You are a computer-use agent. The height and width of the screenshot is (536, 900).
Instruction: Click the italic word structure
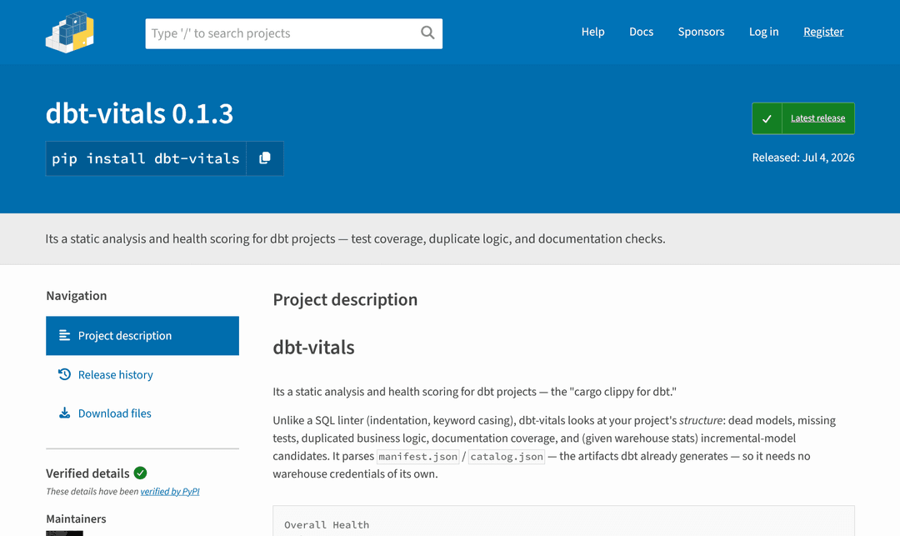[700, 421]
